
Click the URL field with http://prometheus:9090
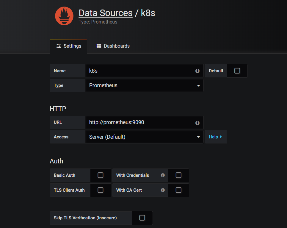point(145,123)
